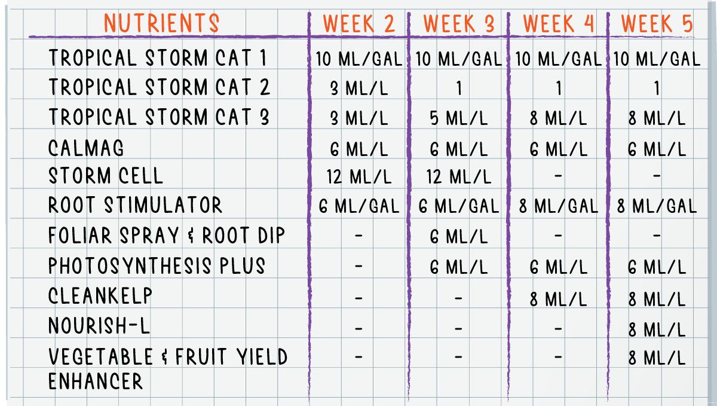This screenshot has height=406, width=717.
Task: Select the Storm Cell row label
Action: (x=105, y=176)
